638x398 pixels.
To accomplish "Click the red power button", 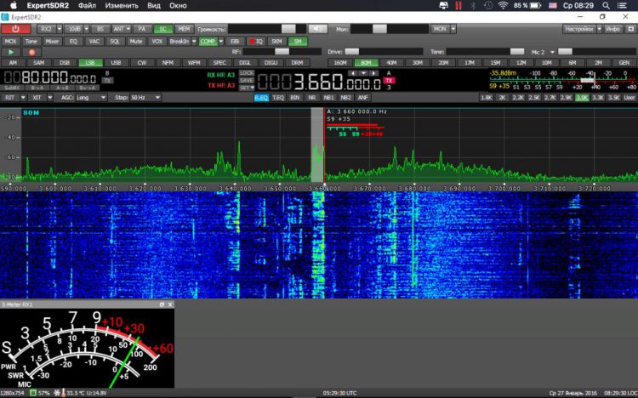I will point(16,29).
